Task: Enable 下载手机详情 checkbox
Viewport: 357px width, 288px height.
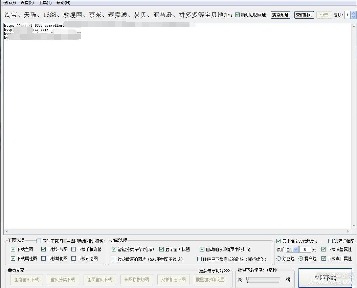Action: 74,249
